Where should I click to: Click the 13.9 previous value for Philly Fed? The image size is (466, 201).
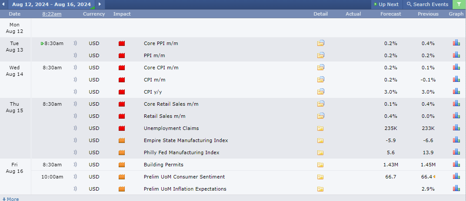[x=428, y=152]
